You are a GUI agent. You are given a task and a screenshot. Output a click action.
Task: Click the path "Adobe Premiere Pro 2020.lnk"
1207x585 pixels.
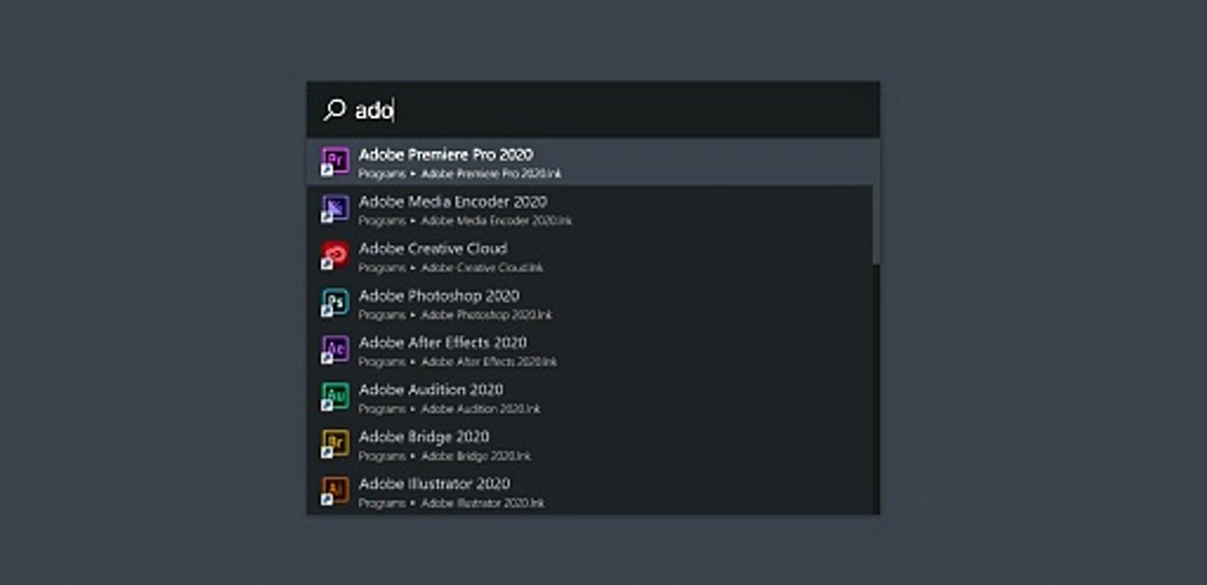pyautogui.click(x=491, y=174)
